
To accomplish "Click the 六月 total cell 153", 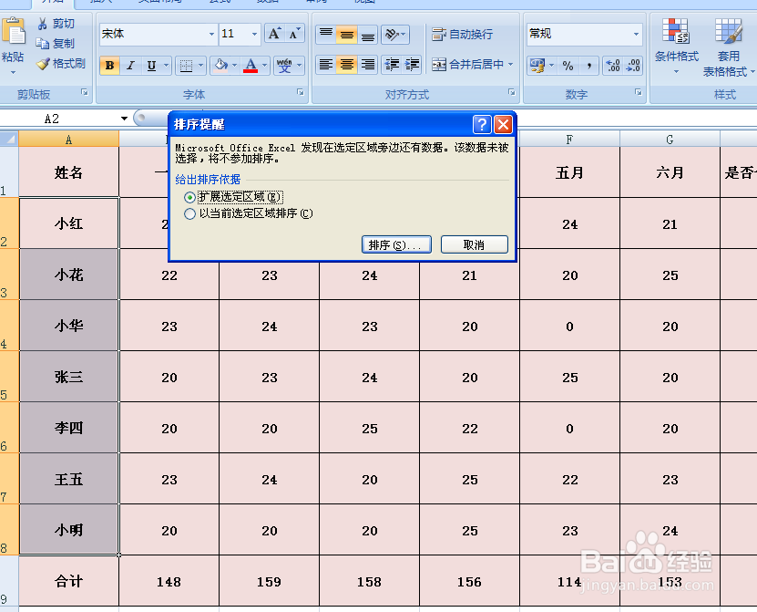I will 670,581.
